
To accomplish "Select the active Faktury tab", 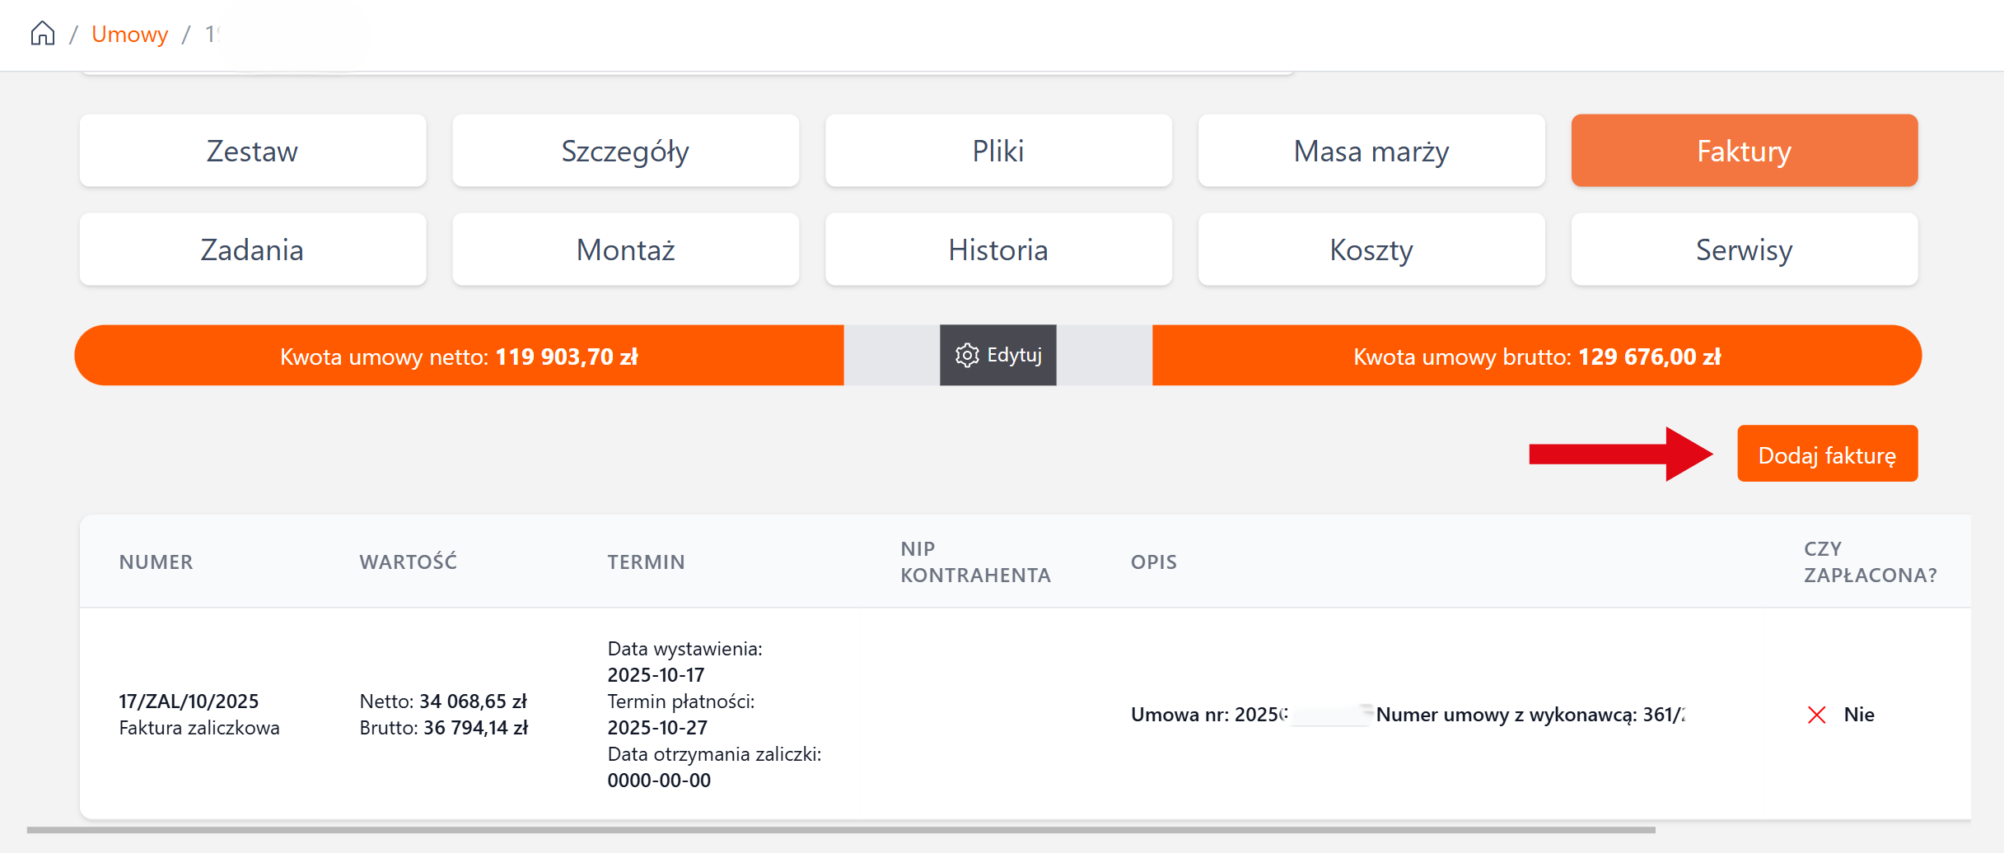I will 1744,151.
